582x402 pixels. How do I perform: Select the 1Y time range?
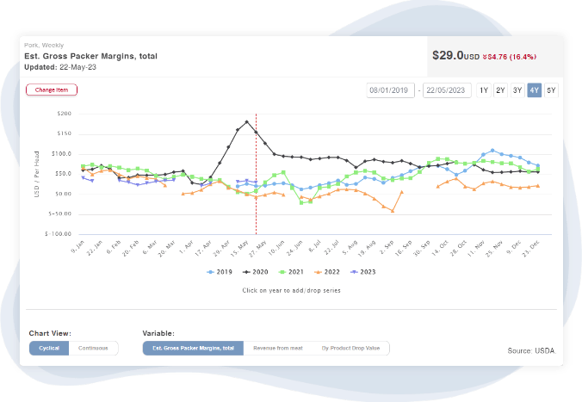(x=484, y=90)
